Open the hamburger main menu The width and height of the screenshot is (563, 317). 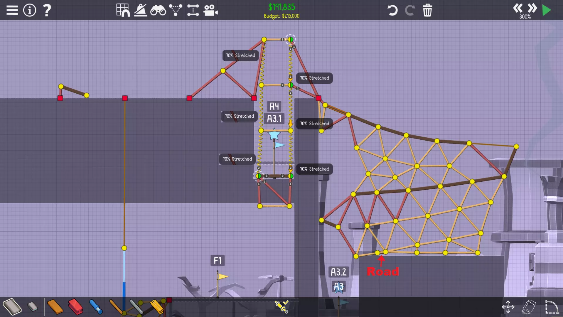point(12,10)
